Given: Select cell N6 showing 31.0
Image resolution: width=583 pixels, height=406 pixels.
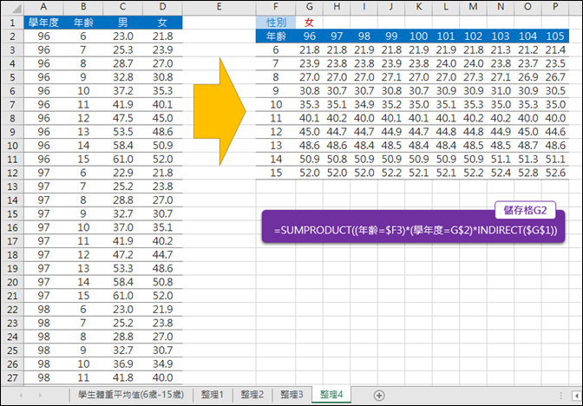Looking at the screenshot, I should (501, 91).
